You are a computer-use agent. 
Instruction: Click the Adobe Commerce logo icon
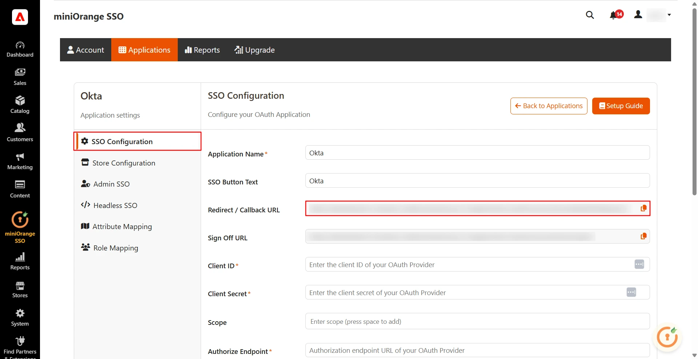point(20,17)
